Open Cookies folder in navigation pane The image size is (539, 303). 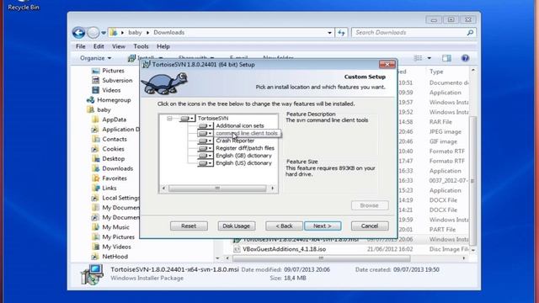tap(113, 149)
